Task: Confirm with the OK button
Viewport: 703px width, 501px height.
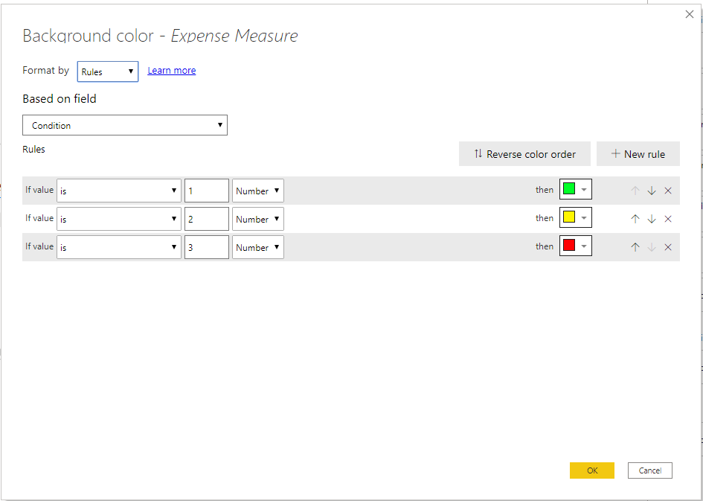Action: pos(592,470)
